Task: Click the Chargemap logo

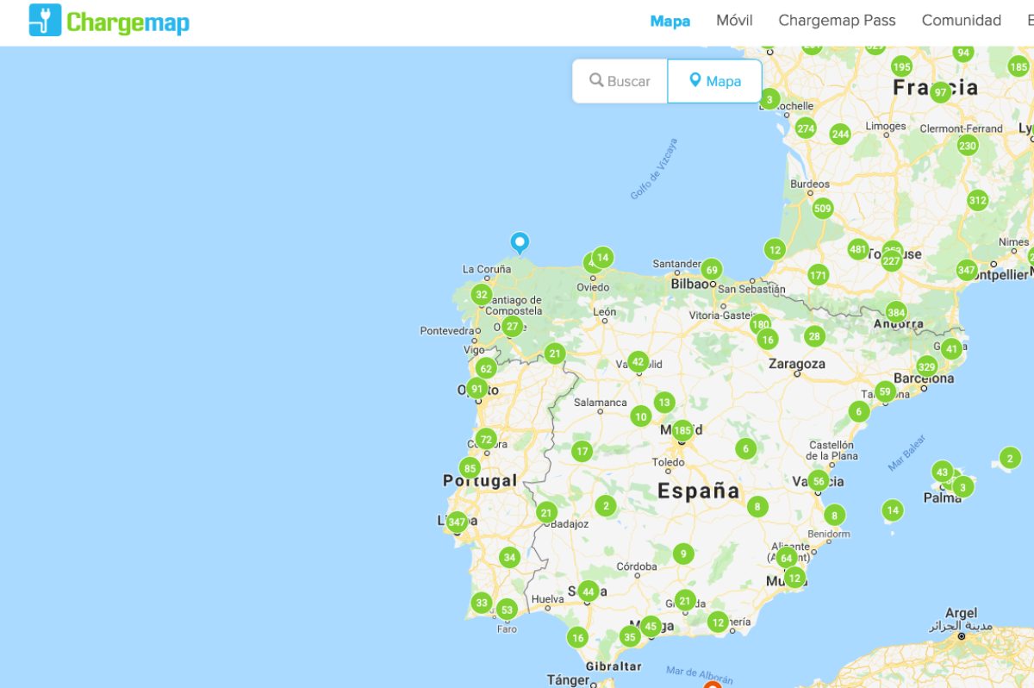Action: 109,21
